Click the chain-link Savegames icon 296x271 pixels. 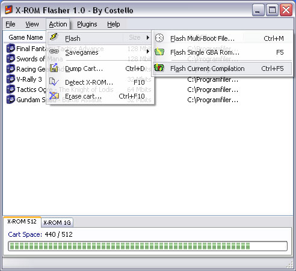tap(54, 52)
